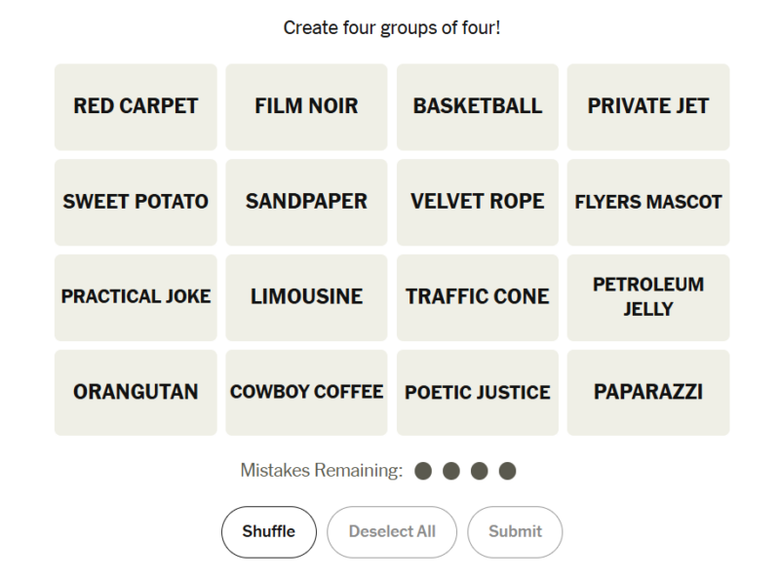Select the POETIC JUSTICE tile

[478, 393]
